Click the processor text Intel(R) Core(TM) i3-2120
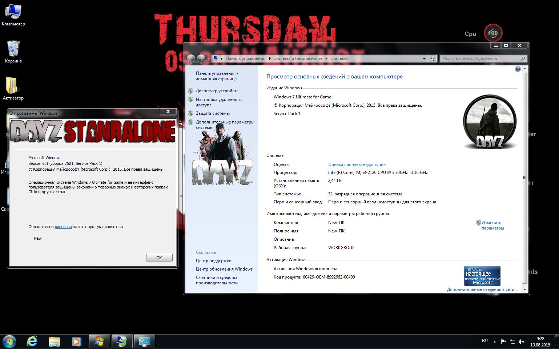 378,173
